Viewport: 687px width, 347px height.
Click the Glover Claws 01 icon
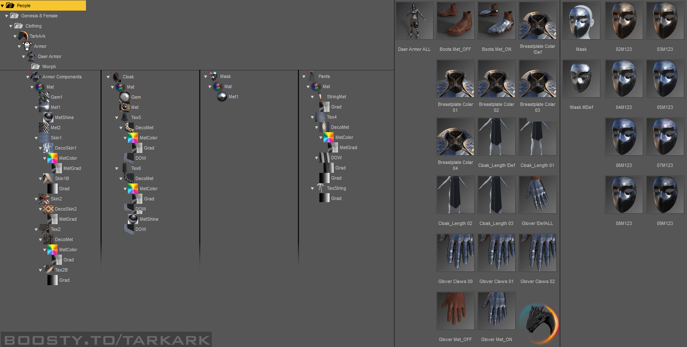(496, 253)
